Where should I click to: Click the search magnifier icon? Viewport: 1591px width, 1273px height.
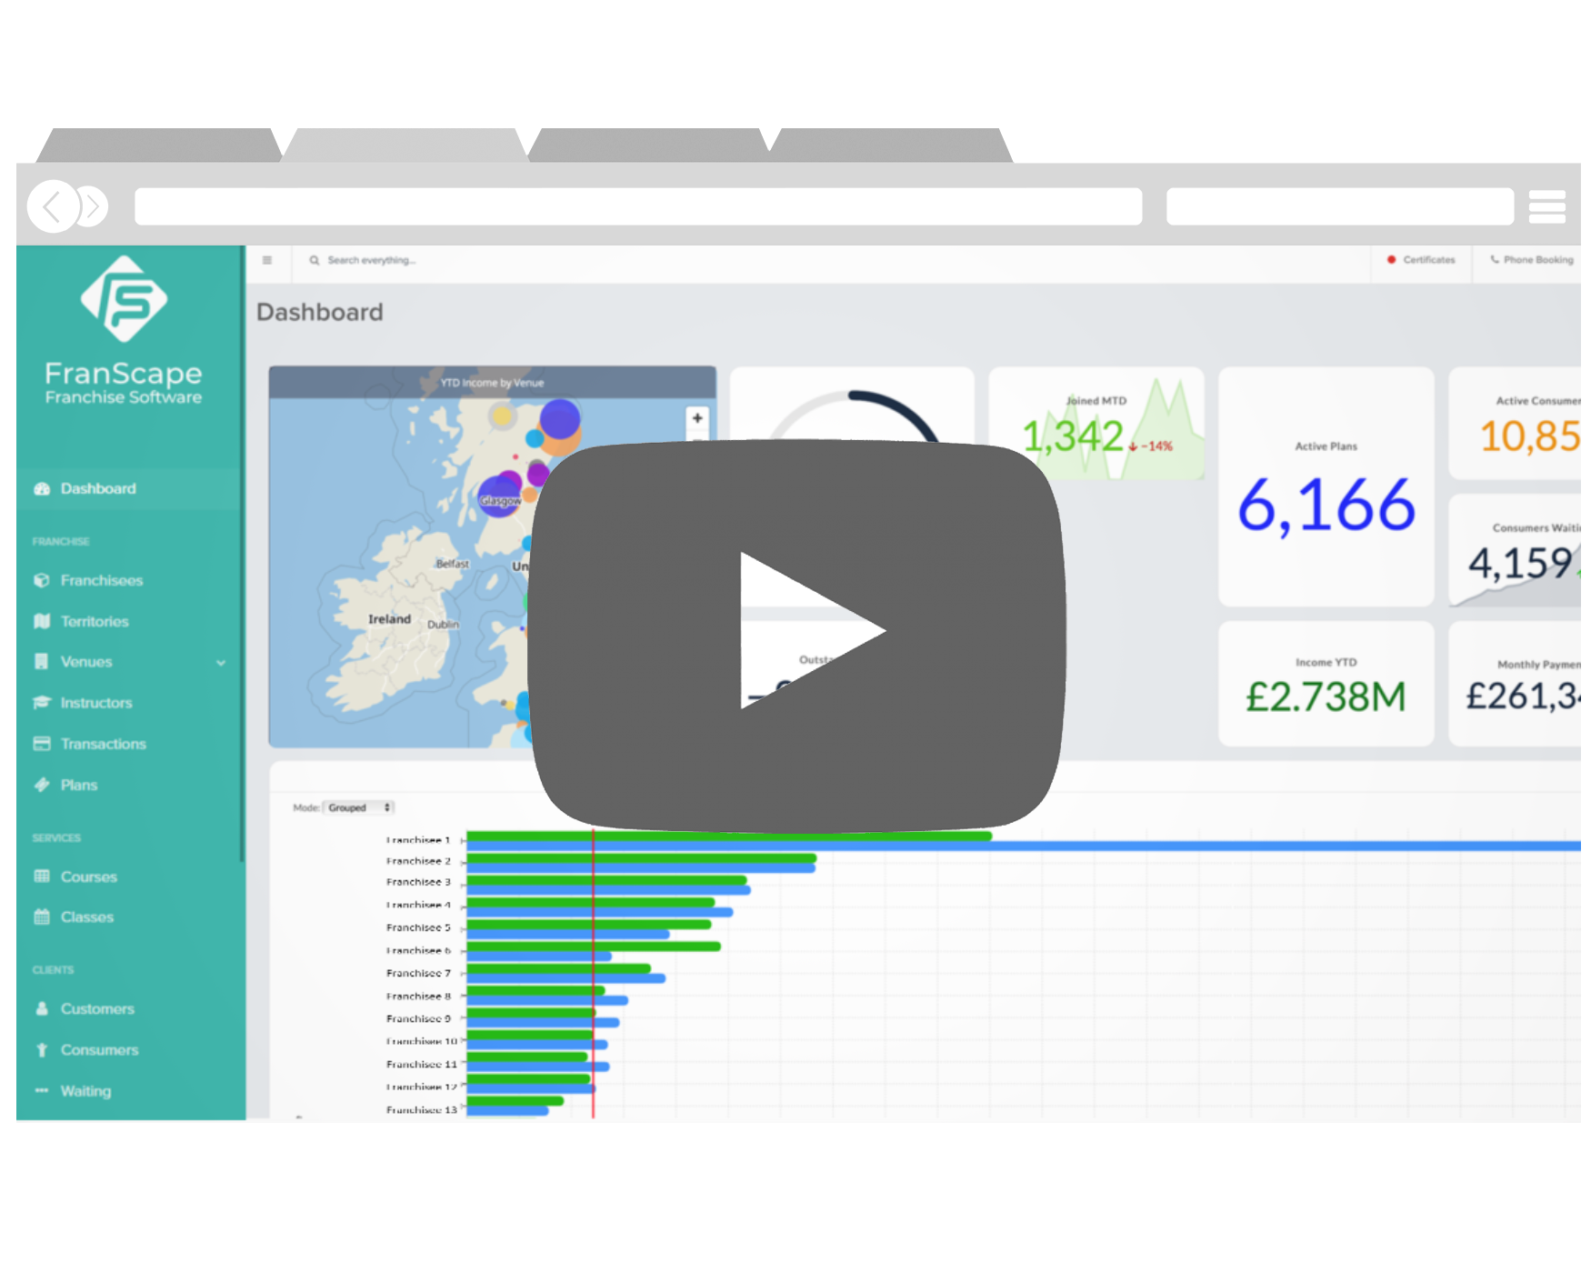point(315,261)
